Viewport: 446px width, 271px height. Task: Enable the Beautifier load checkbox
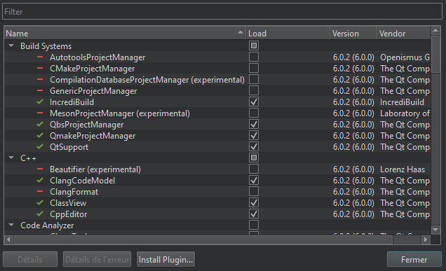(254, 169)
